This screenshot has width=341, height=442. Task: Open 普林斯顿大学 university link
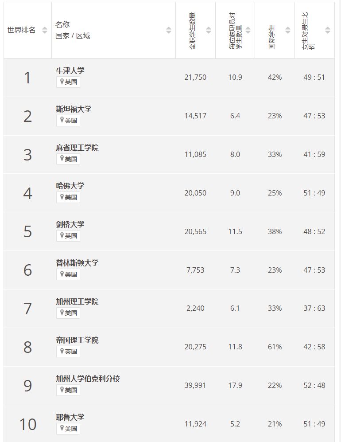(x=77, y=263)
